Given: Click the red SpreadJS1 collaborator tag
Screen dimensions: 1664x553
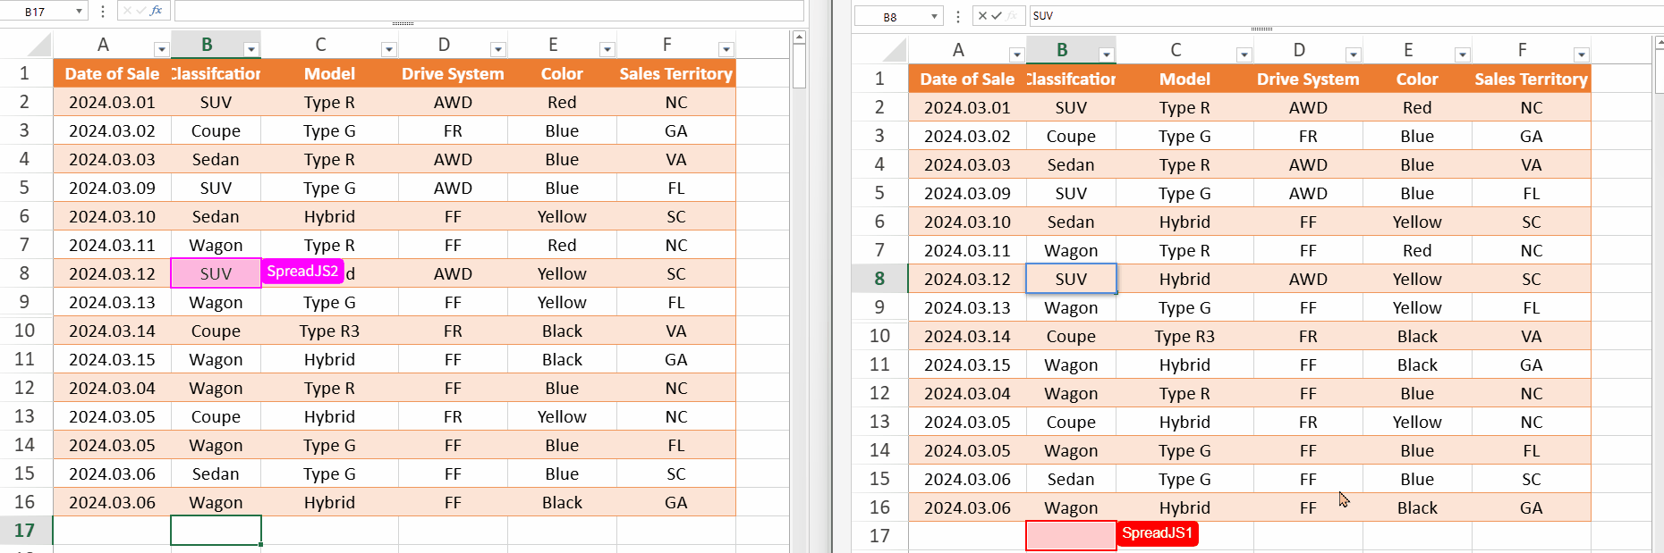Looking at the screenshot, I should [1157, 533].
